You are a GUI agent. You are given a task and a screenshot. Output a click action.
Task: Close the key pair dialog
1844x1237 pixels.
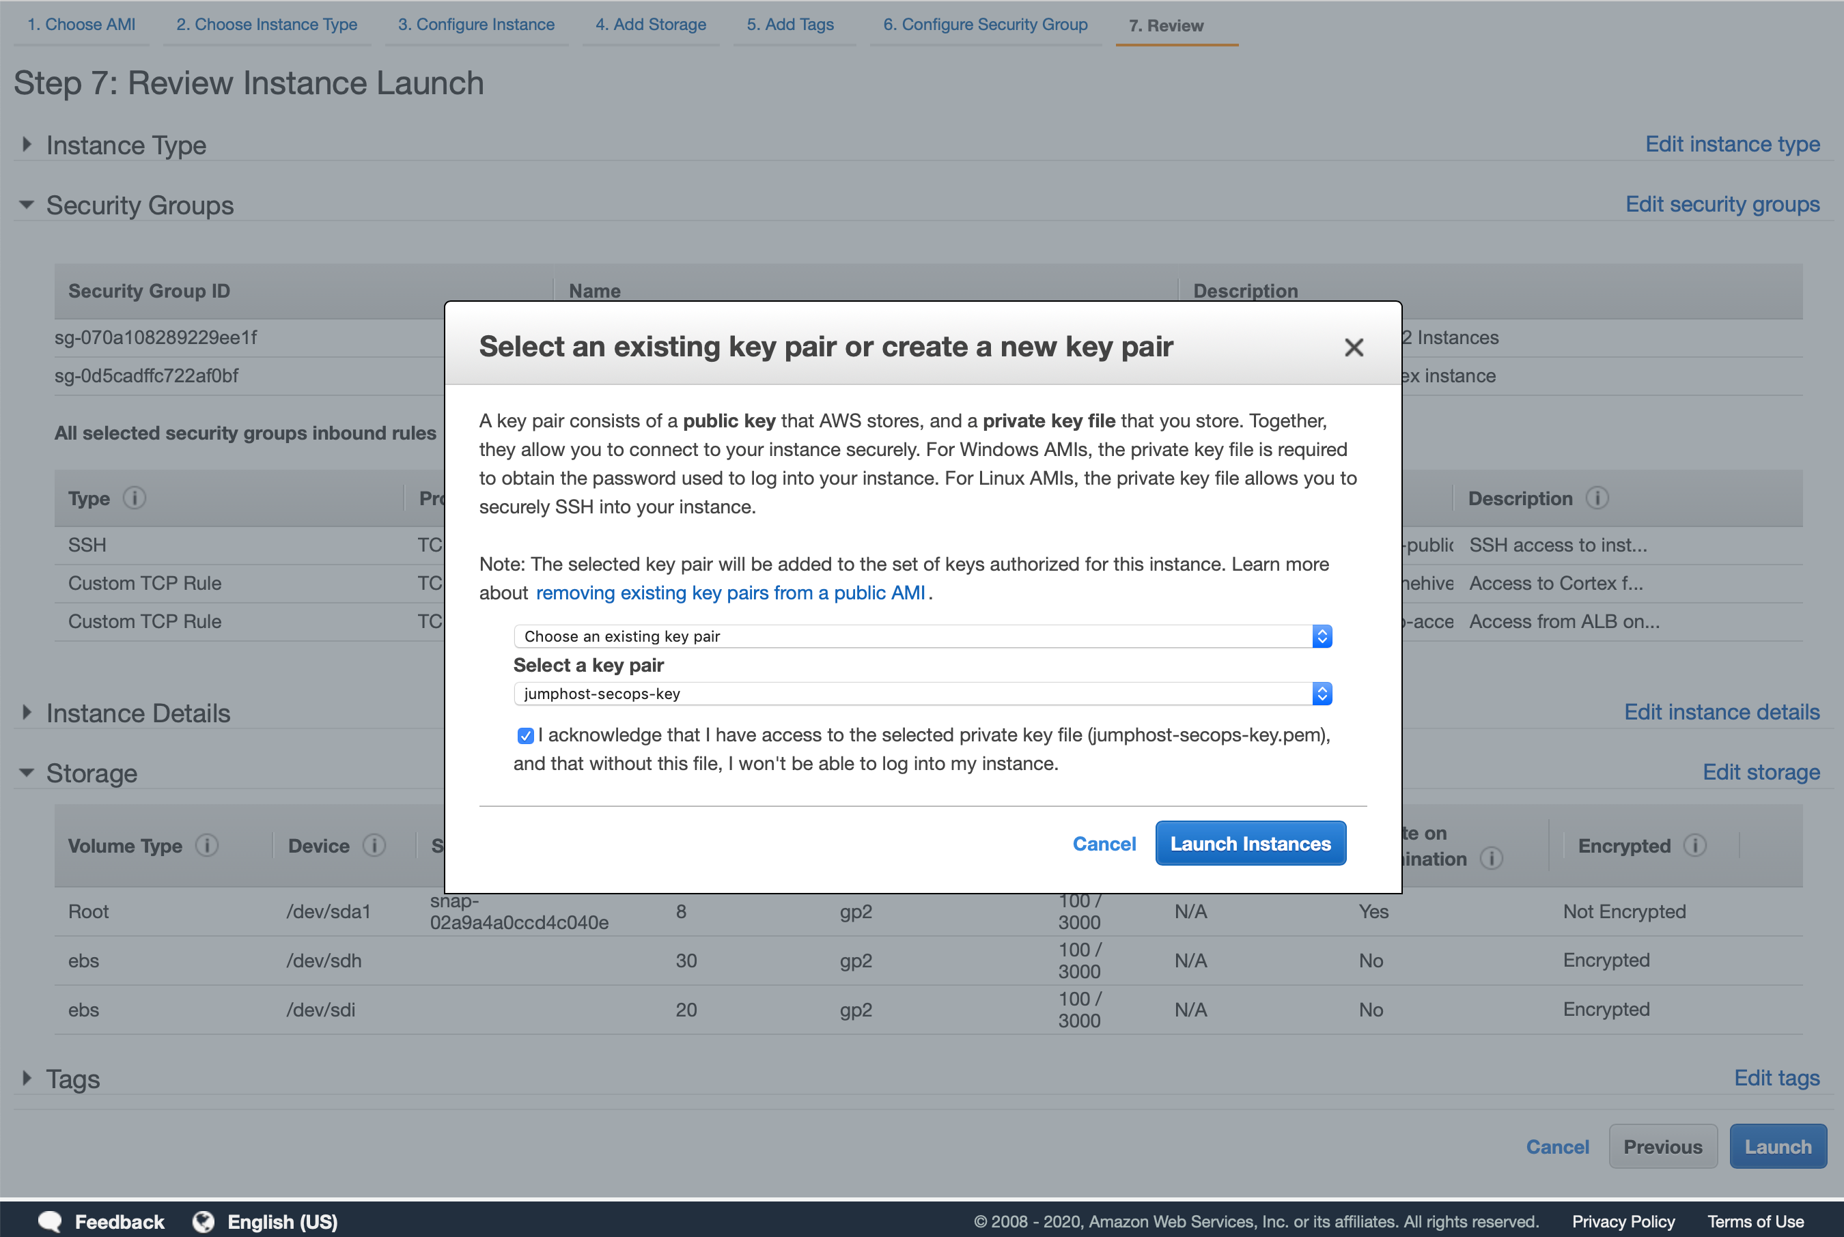click(1354, 347)
